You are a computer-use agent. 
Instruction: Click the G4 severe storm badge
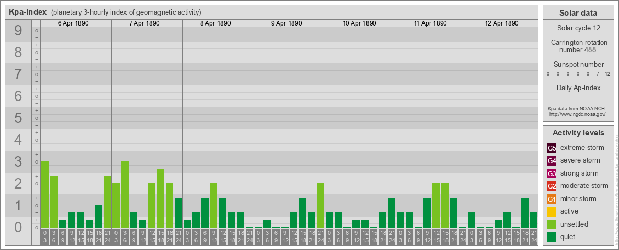pyautogui.click(x=552, y=161)
